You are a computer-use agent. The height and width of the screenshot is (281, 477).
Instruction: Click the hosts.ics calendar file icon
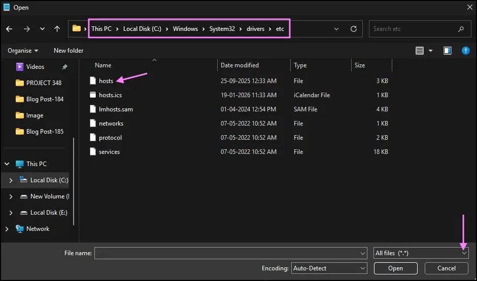tap(93, 95)
